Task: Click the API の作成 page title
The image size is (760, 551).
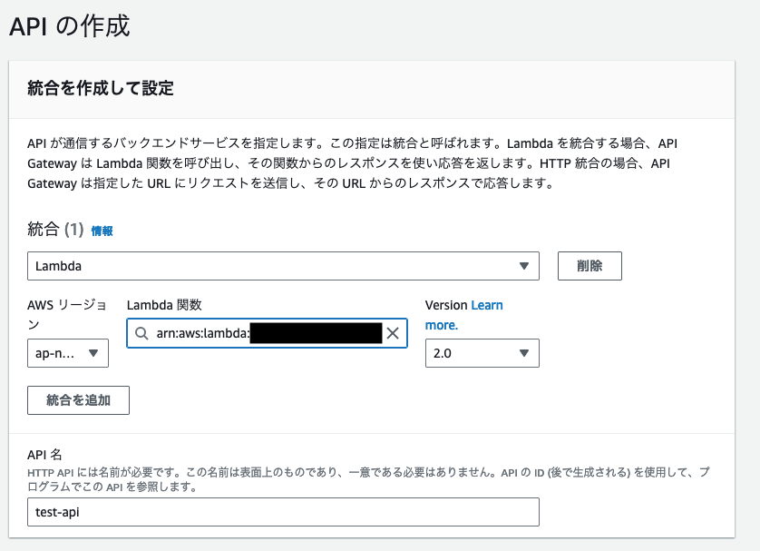Action: coord(69,25)
